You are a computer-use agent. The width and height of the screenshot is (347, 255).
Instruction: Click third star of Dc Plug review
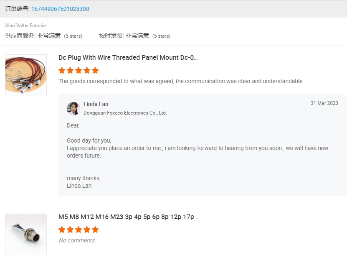point(79,70)
